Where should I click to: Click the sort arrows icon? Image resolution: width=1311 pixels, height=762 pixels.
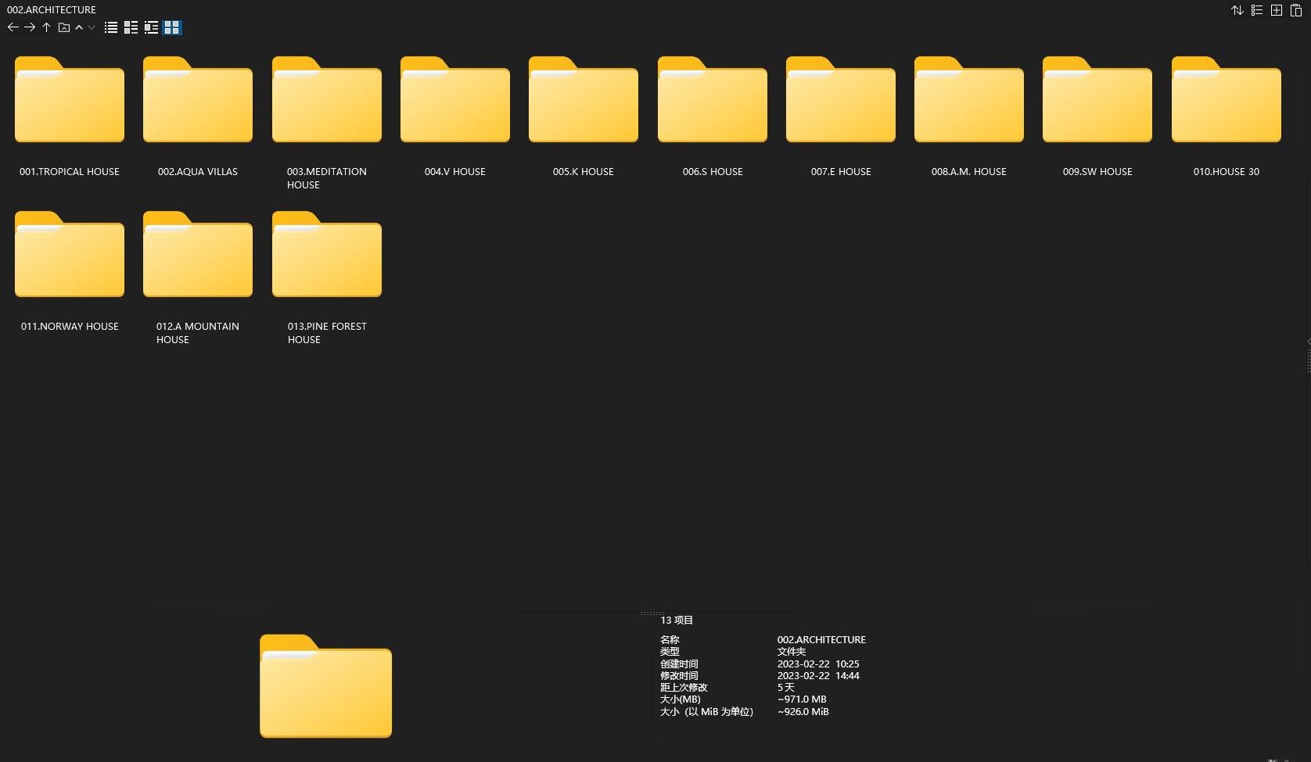point(1237,10)
